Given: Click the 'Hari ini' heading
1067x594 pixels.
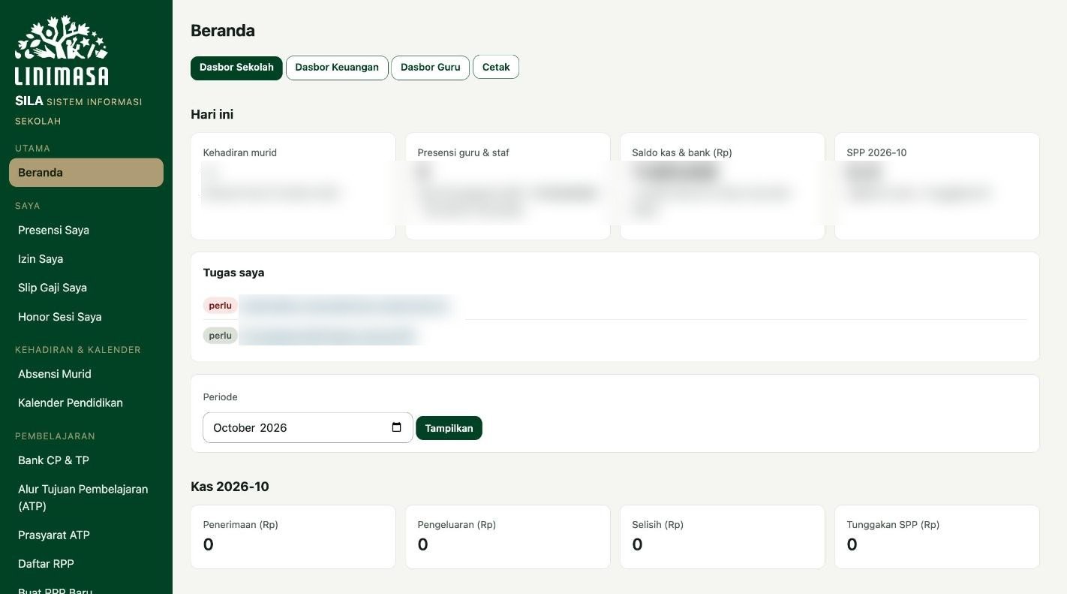Looking at the screenshot, I should coord(212,114).
